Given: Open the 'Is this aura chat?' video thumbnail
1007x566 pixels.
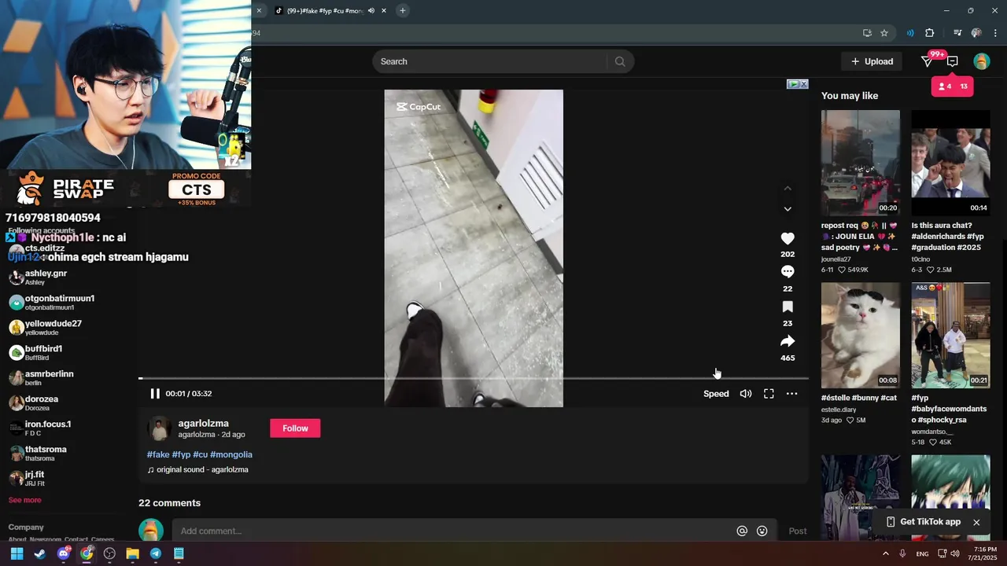Looking at the screenshot, I should [950, 163].
